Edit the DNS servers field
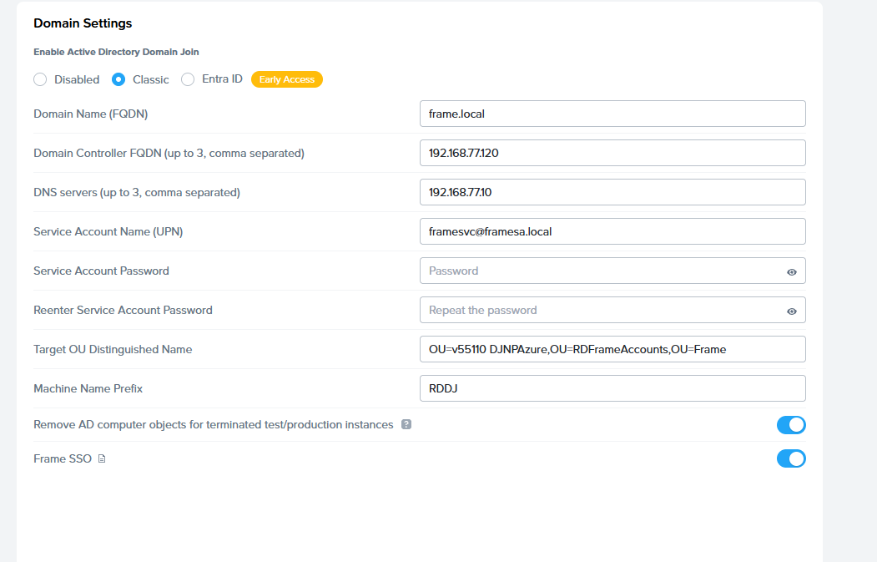 point(612,192)
